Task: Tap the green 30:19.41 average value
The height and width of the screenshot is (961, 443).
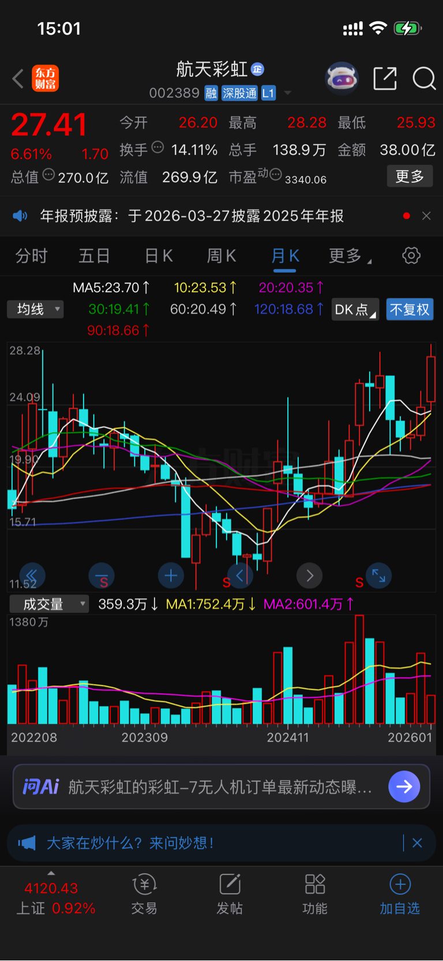Action: coord(119,309)
